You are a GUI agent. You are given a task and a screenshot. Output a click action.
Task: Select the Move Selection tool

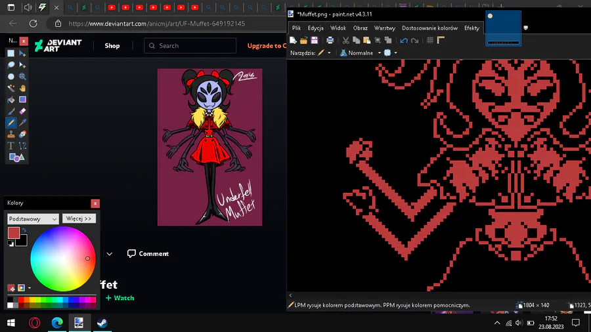point(22,65)
